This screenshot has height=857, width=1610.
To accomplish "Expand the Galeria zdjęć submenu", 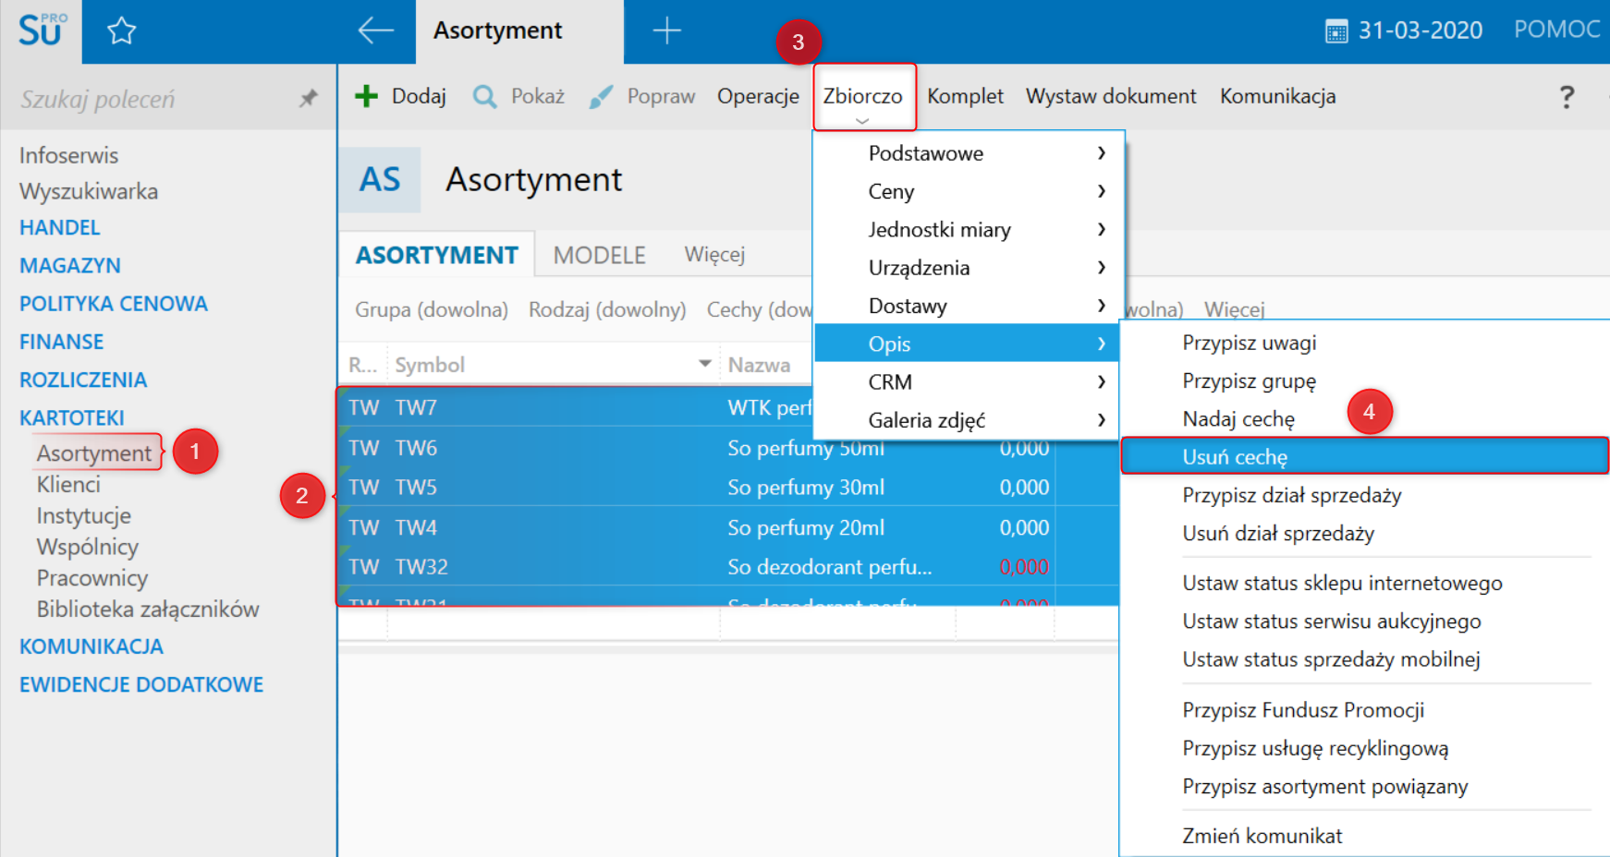I will (x=969, y=420).
